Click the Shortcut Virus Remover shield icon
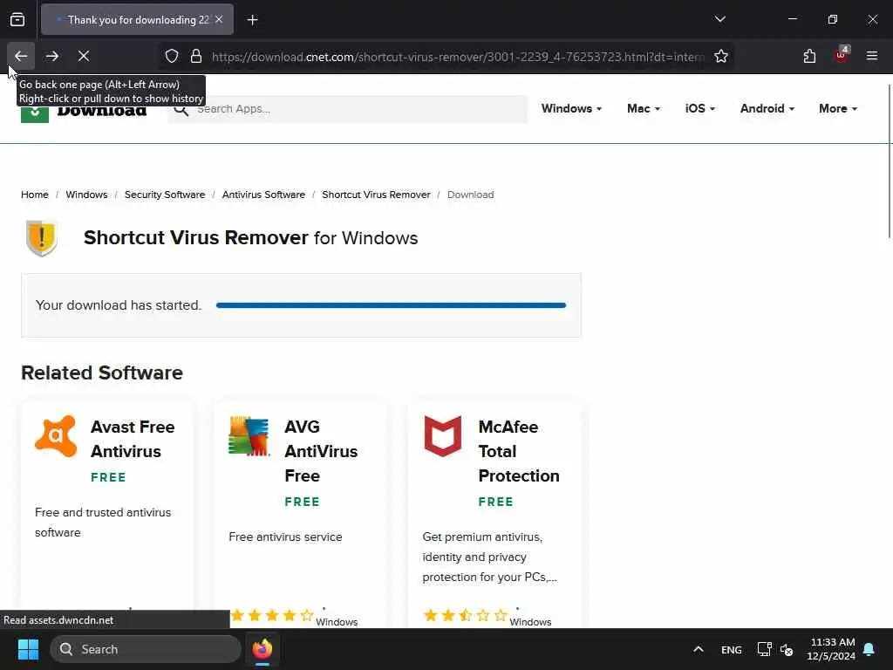This screenshot has height=670, width=893. click(x=42, y=237)
